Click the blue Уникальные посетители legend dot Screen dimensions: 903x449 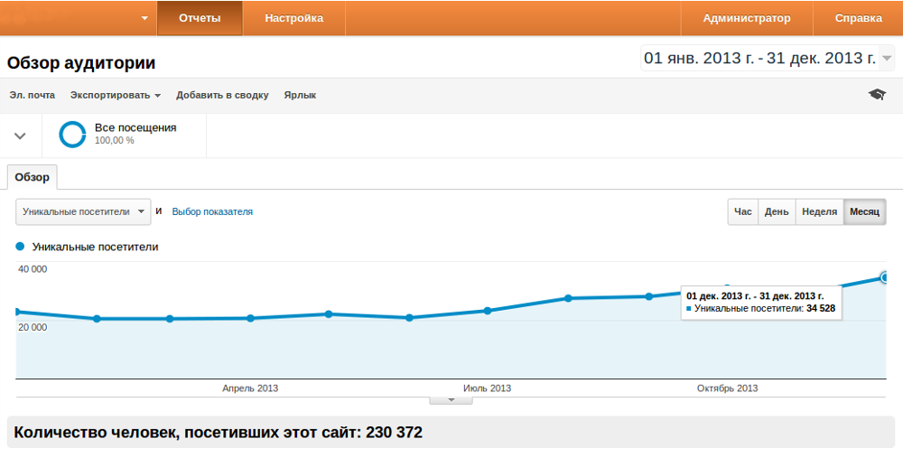pyautogui.click(x=21, y=246)
